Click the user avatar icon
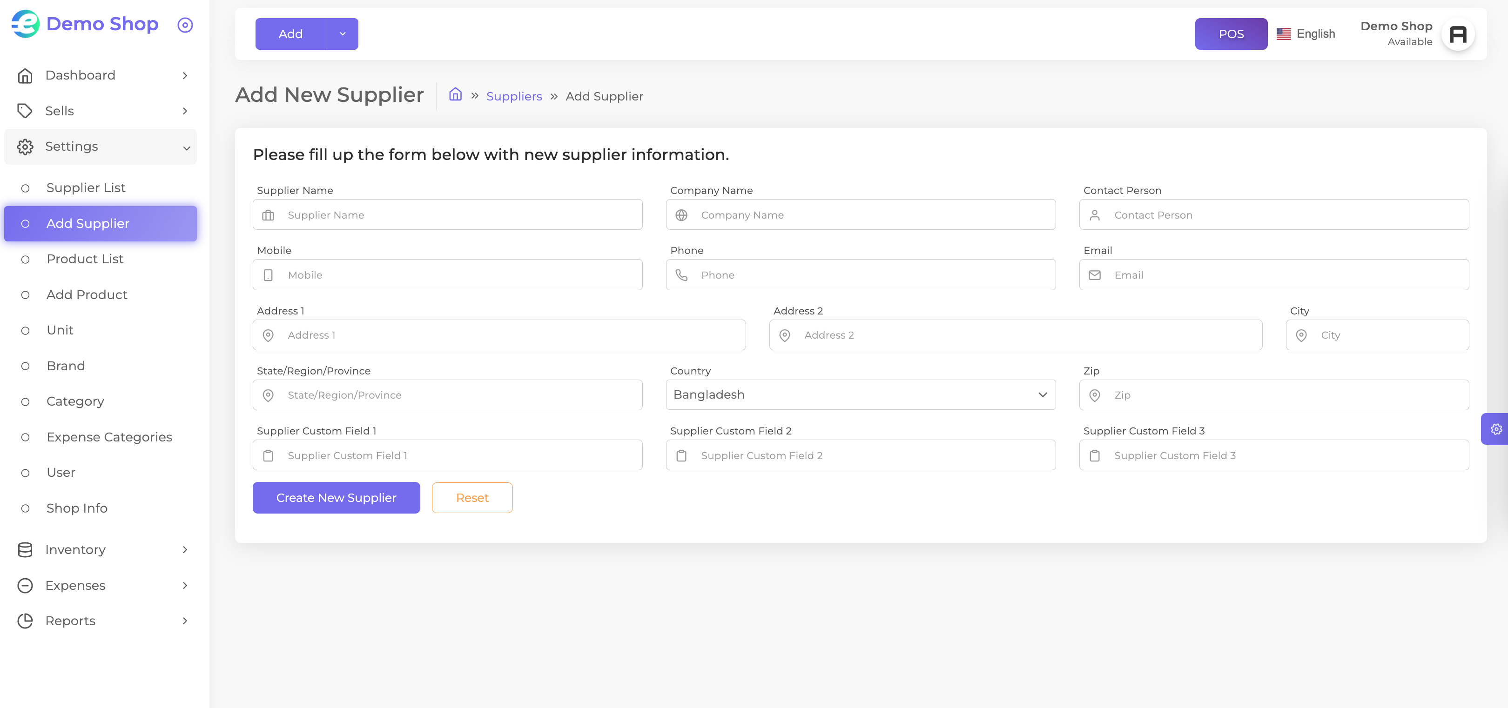Viewport: 1508px width, 708px height. pyautogui.click(x=1458, y=34)
